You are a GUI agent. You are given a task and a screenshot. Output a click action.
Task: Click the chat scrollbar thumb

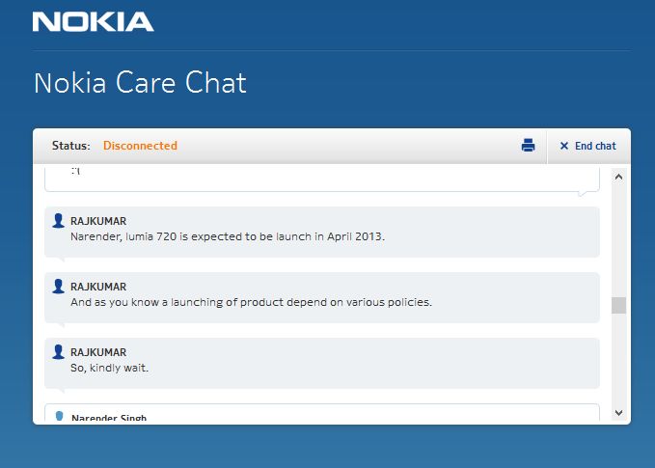(x=618, y=305)
